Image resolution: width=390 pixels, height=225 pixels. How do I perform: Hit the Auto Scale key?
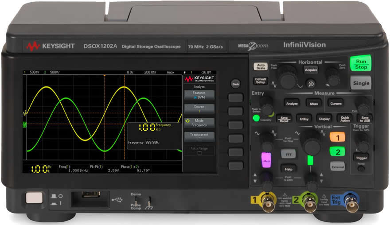tap(261, 66)
